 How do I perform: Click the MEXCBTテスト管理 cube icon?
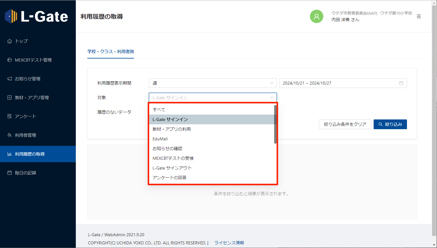9,60
